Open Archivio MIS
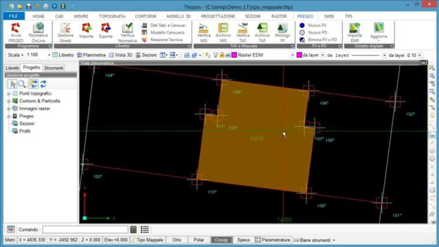The image size is (439, 247). point(223,32)
